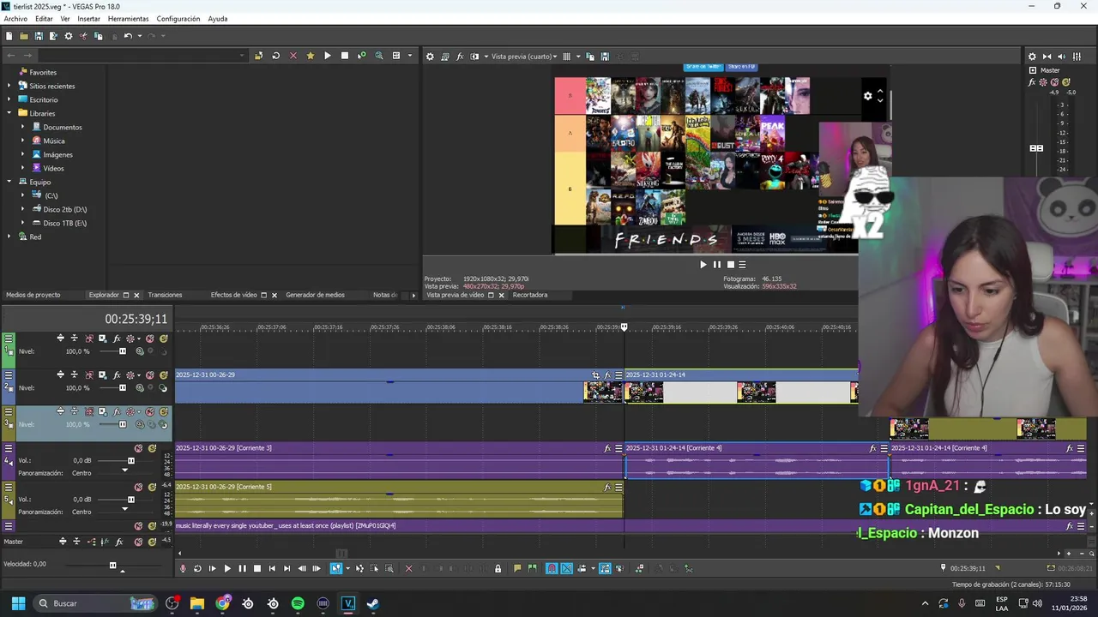Open the Explorer address path dropdown
The image size is (1098, 617).
click(x=242, y=56)
